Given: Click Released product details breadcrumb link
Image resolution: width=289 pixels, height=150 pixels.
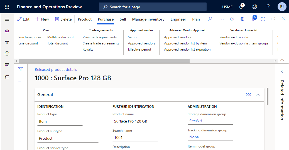Looking at the screenshot, I should (56, 69).
